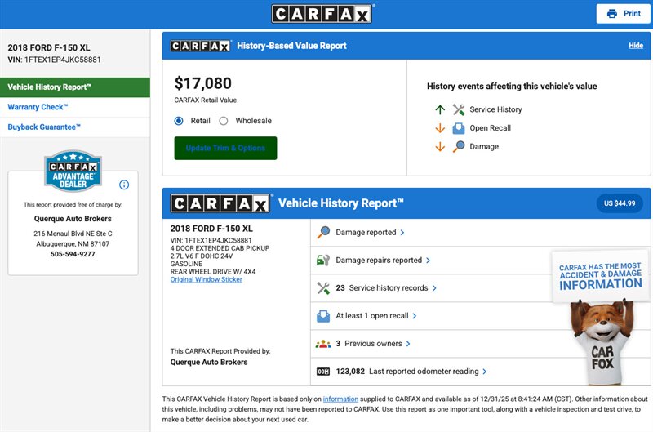Viewport: 653px width, 432px height.
Task: Click the printer icon in Print button
Action: pyautogui.click(x=612, y=14)
